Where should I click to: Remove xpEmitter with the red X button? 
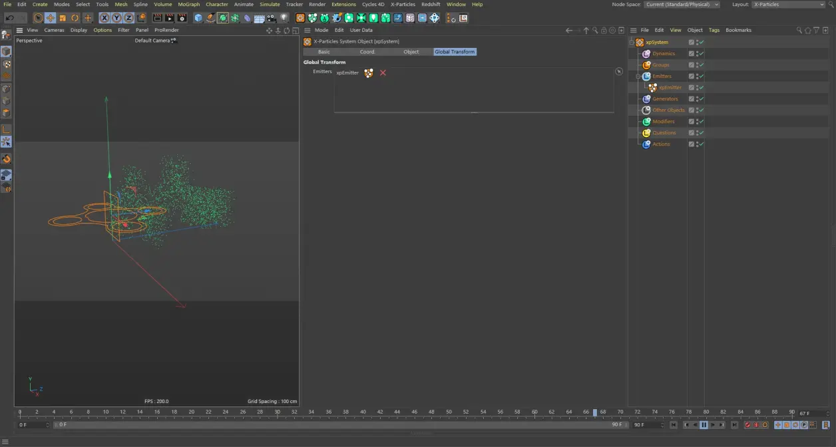[x=383, y=73]
